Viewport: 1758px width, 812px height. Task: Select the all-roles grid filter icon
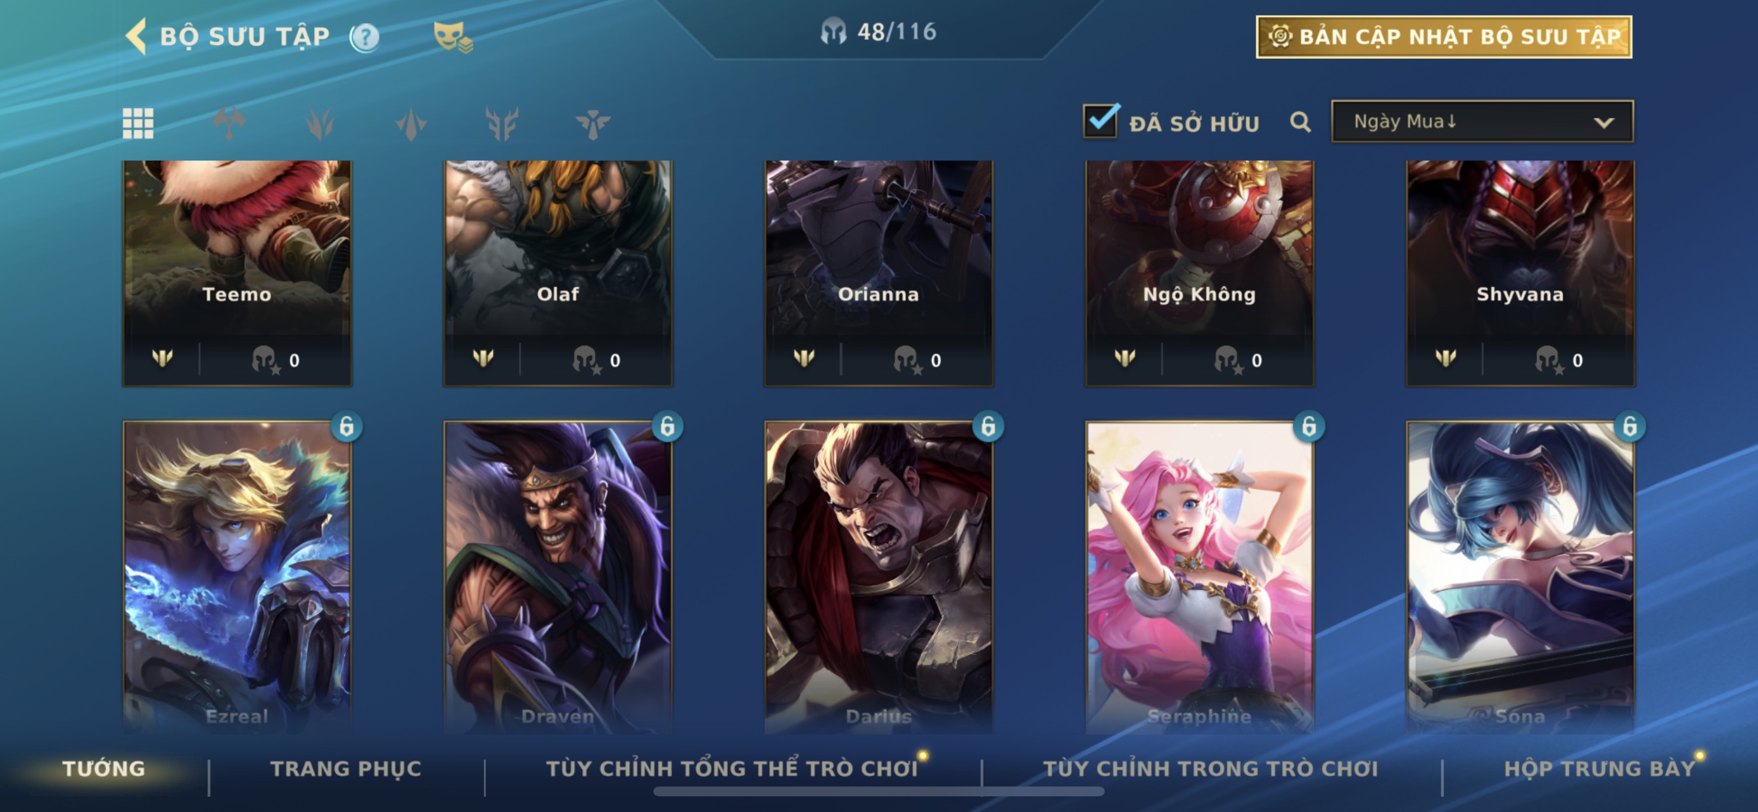138,124
